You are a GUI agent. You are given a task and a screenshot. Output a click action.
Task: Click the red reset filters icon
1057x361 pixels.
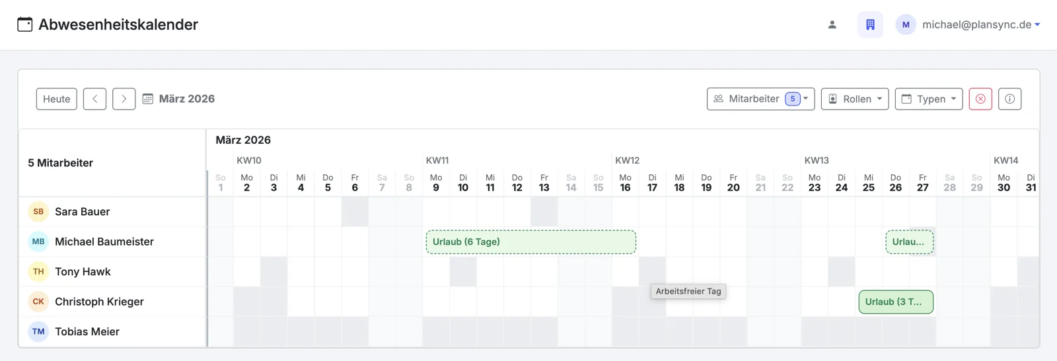(x=980, y=99)
